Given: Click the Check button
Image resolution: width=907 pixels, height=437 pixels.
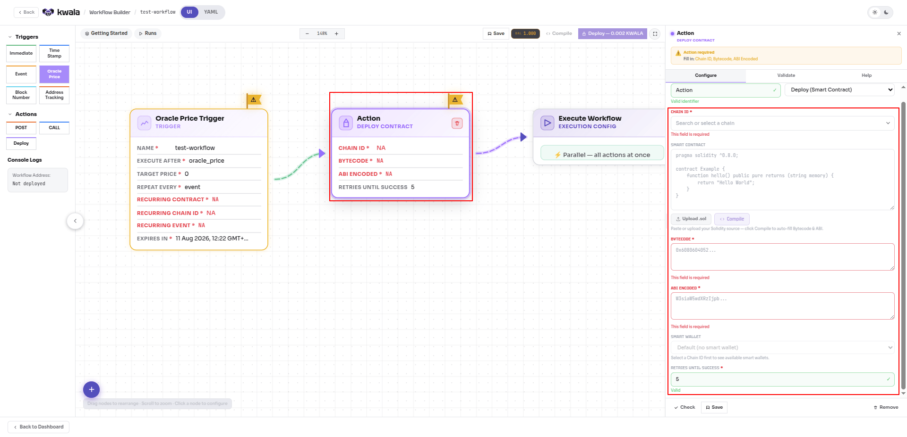Looking at the screenshot, I should pyautogui.click(x=685, y=407).
